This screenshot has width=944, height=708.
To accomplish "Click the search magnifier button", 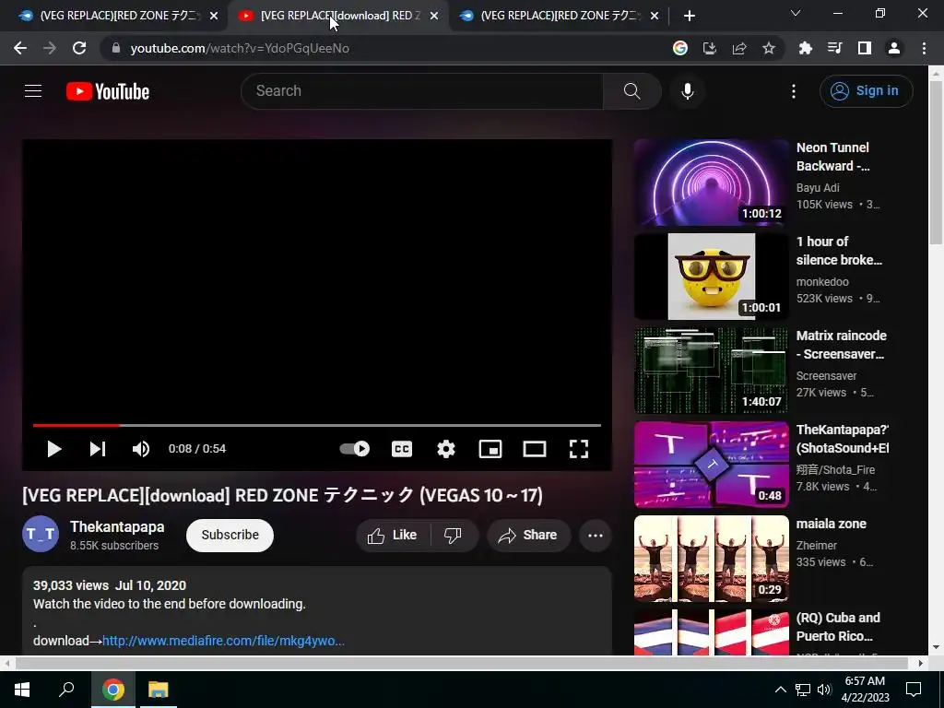I will click(x=631, y=91).
